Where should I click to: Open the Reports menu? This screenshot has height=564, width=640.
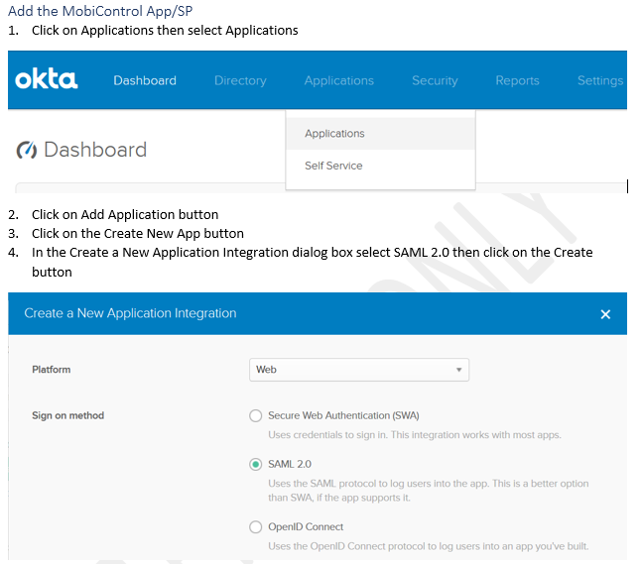tap(517, 81)
